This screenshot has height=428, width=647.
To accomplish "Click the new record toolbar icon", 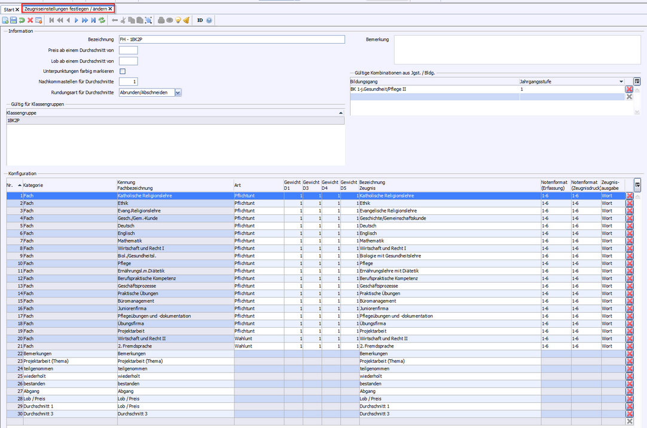I will [x=5, y=20].
